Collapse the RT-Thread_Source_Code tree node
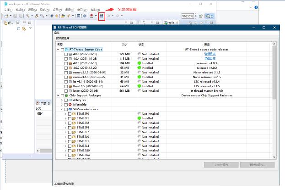The width and height of the screenshot is (285, 190). click(x=58, y=50)
